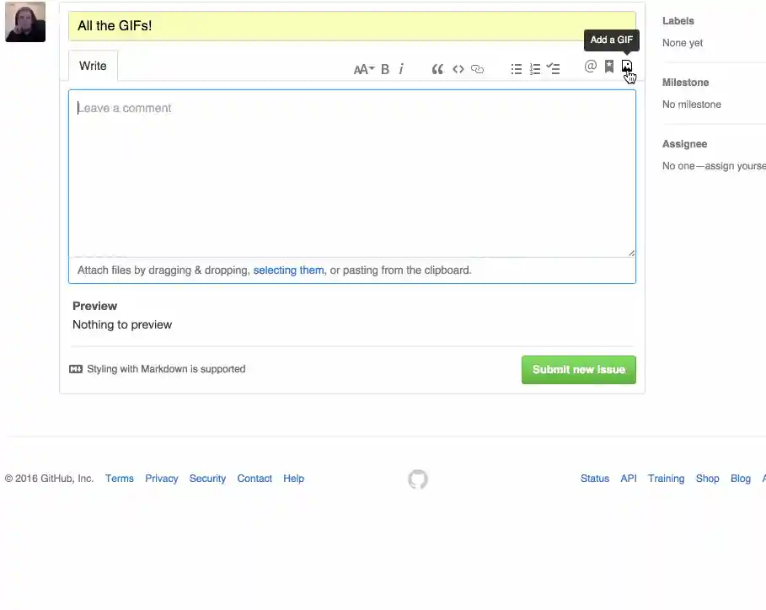
Task: Add a GIF using the image icon
Action: tap(626, 67)
